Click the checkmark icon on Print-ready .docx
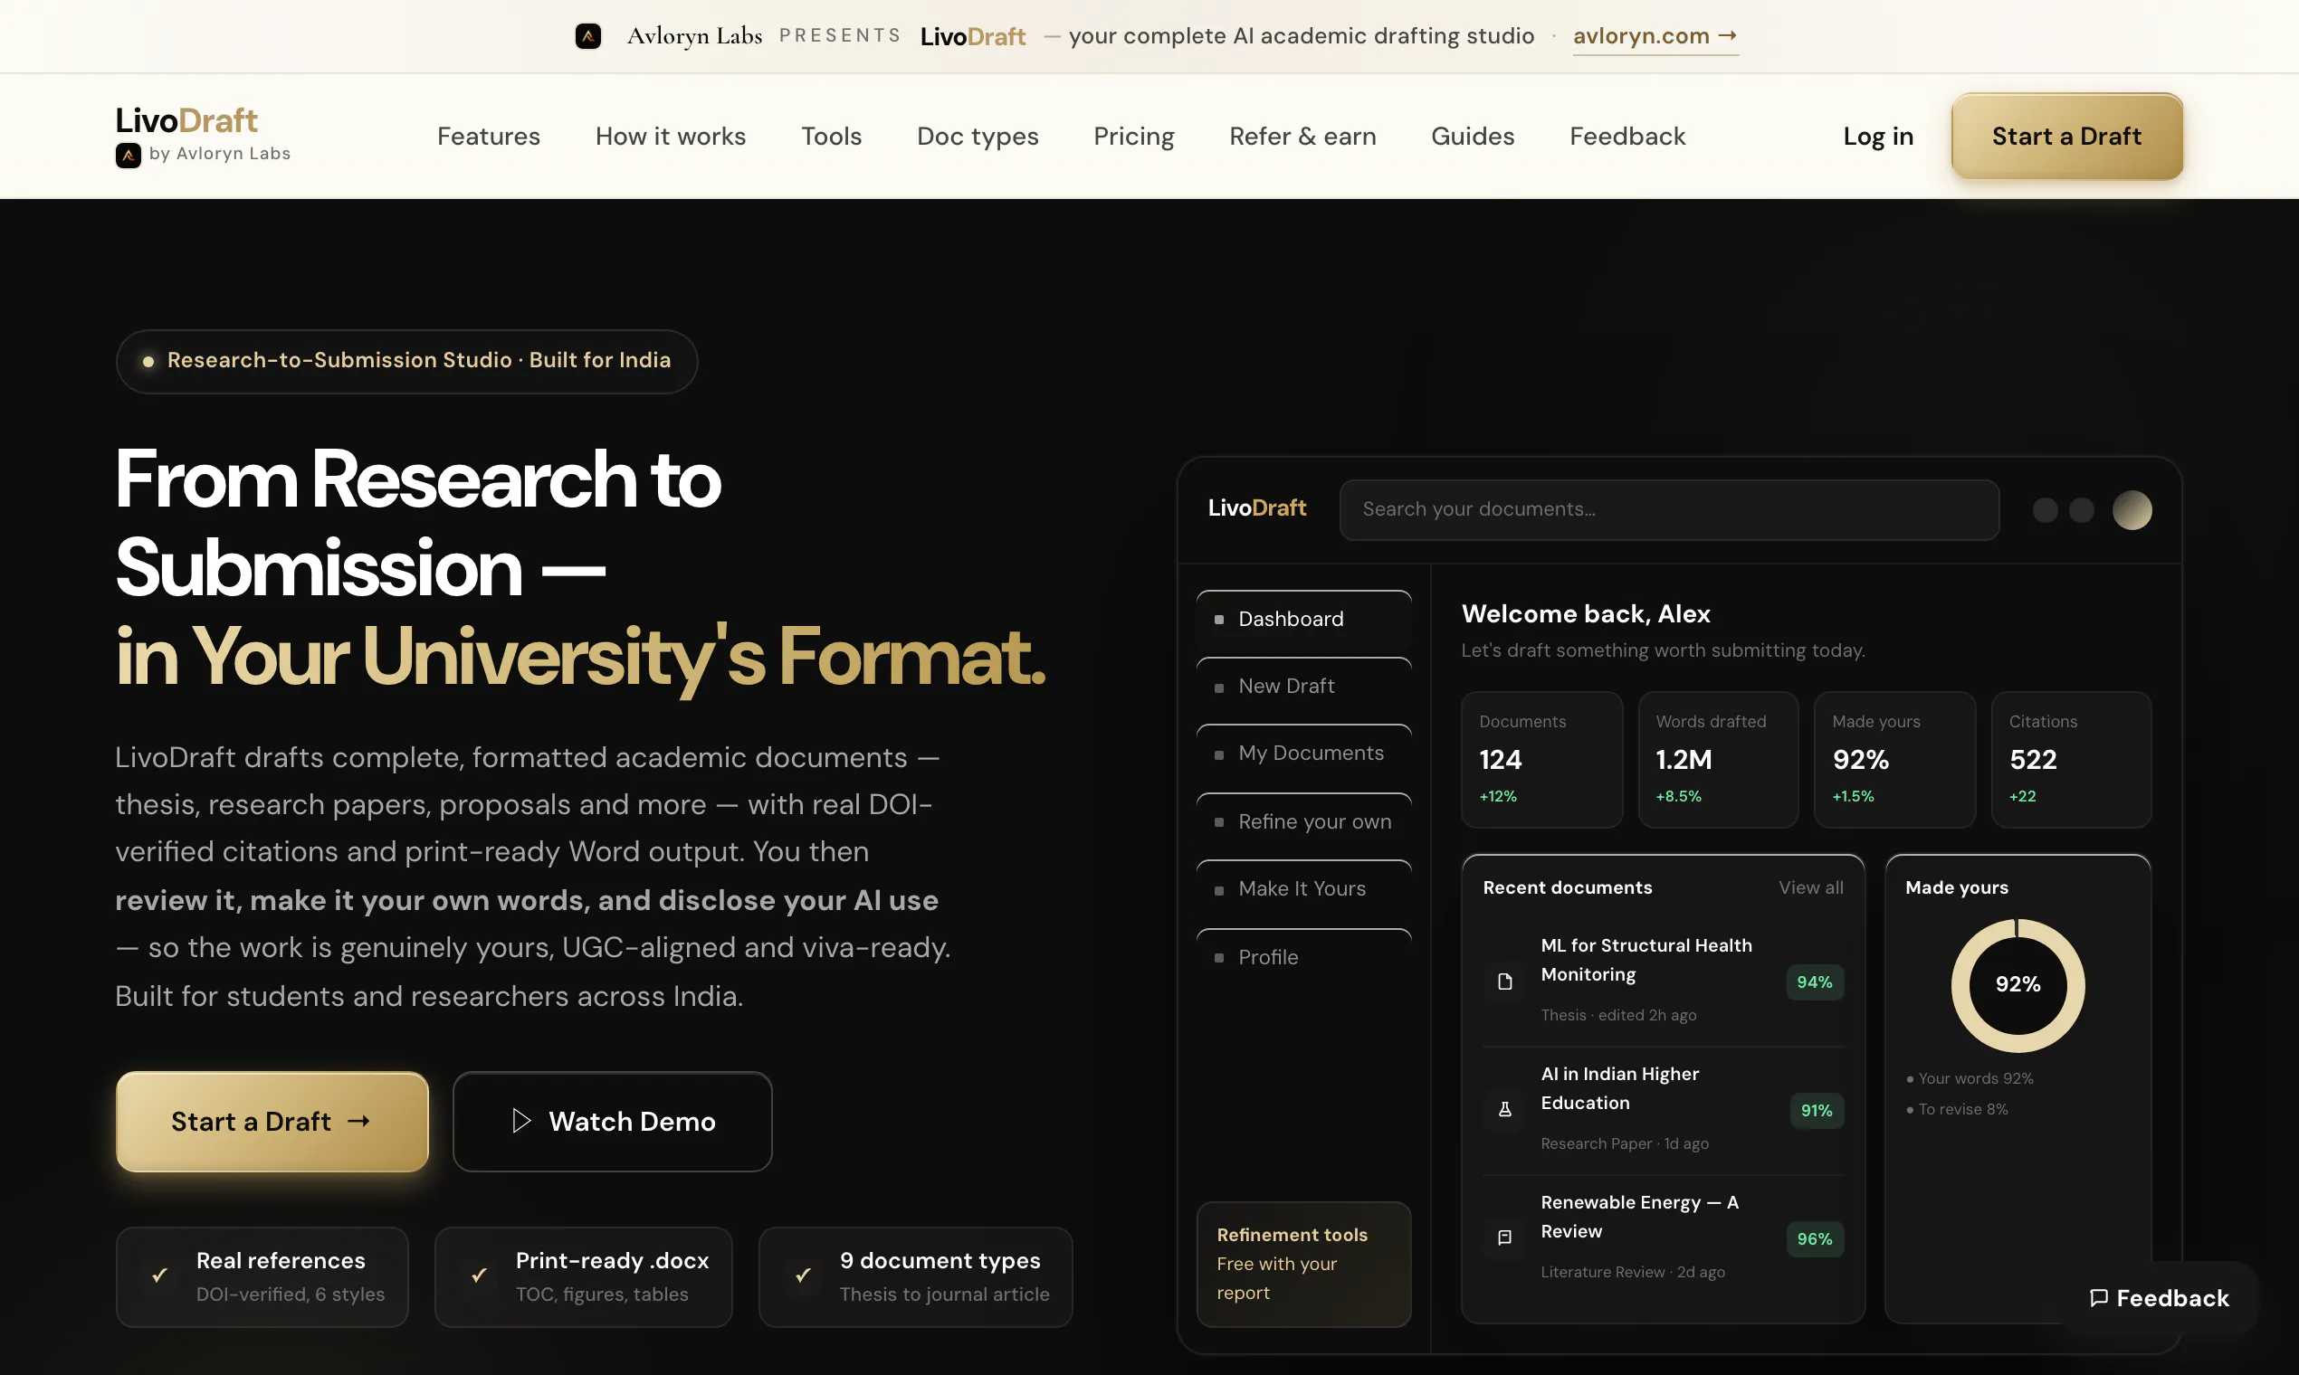This screenshot has width=2299, height=1375. click(x=478, y=1275)
